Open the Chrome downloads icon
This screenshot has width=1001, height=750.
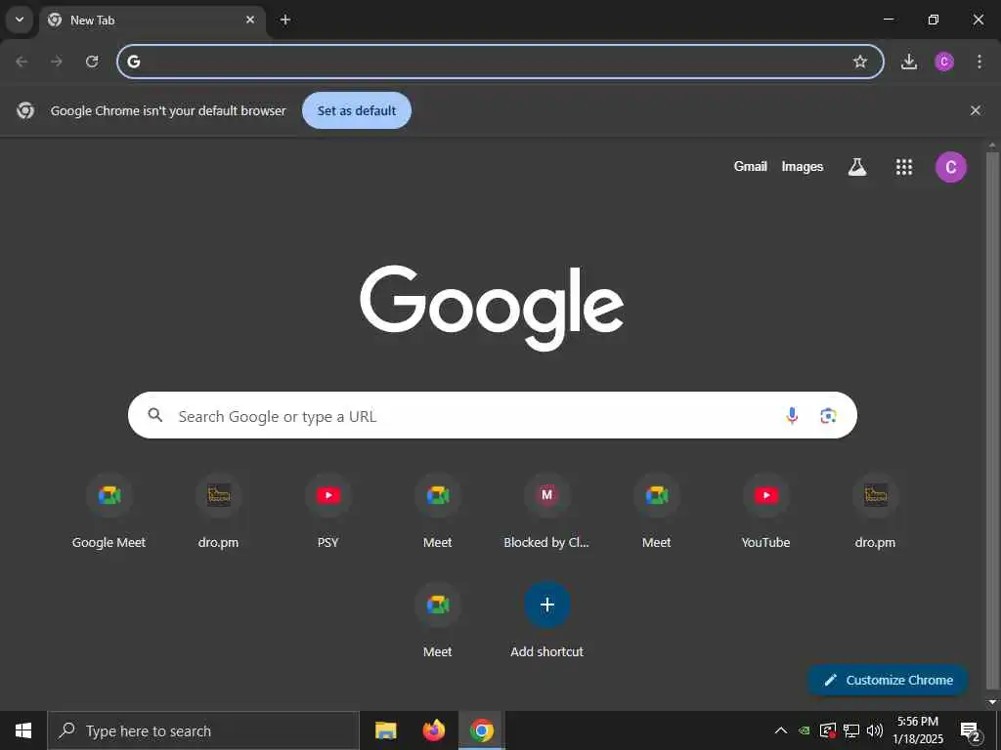(909, 62)
